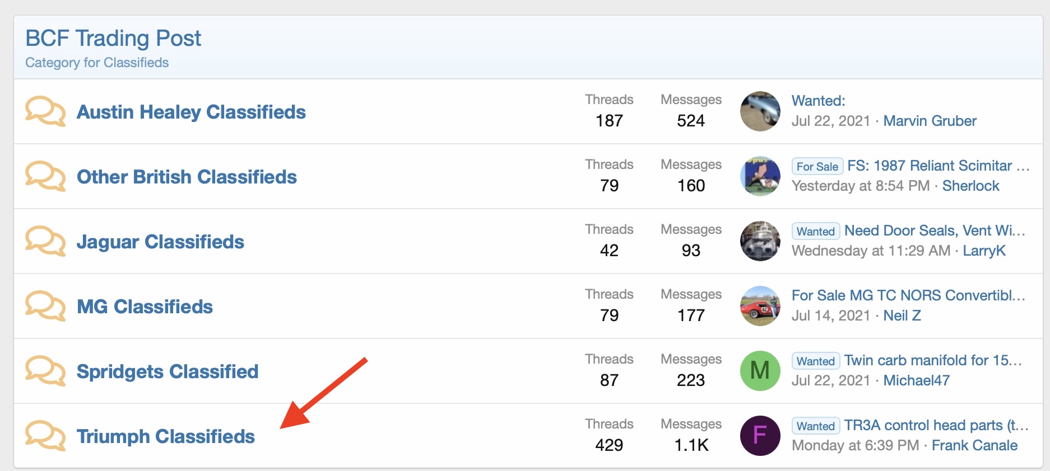Click the Triumph Classifieds forum bubble icon
The width and height of the screenshot is (1050, 471).
pyautogui.click(x=45, y=436)
